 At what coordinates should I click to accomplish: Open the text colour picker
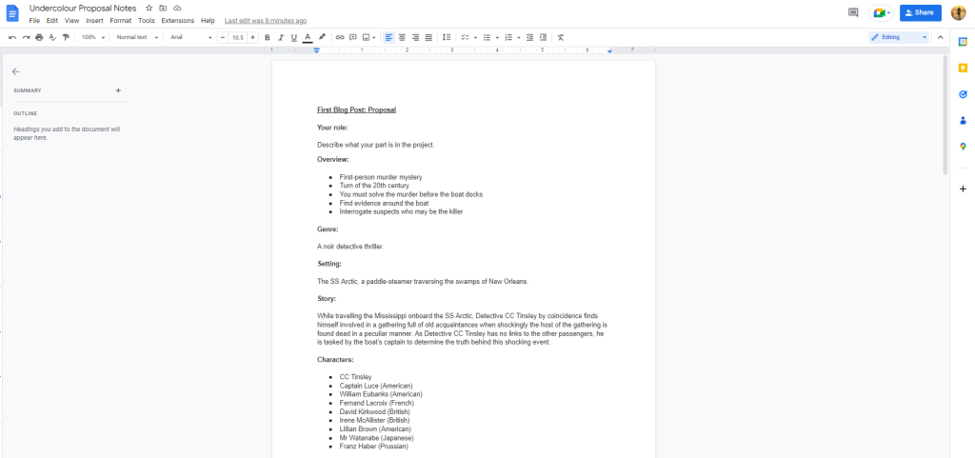pyautogui.click(x=307, y=37)
